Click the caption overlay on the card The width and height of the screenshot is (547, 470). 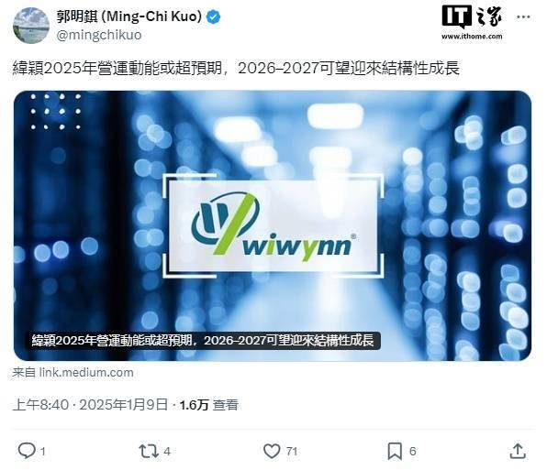click(x=203, y=340)
